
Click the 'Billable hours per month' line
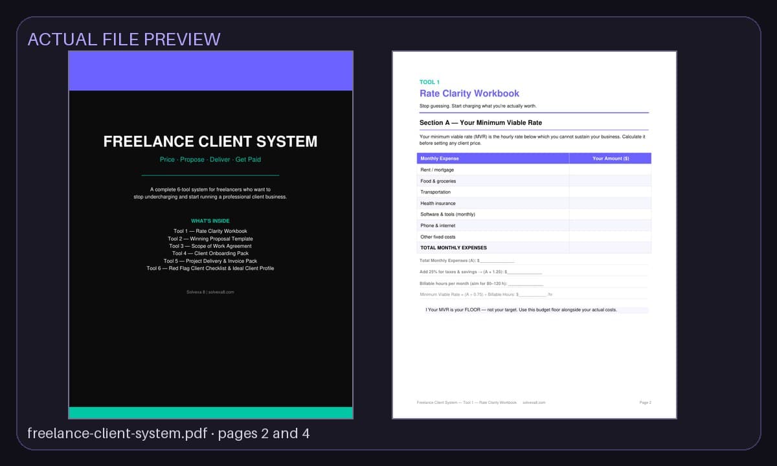(x=481, y=283)
